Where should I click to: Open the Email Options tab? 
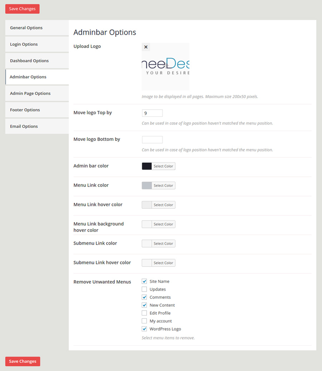coord(37,127)
